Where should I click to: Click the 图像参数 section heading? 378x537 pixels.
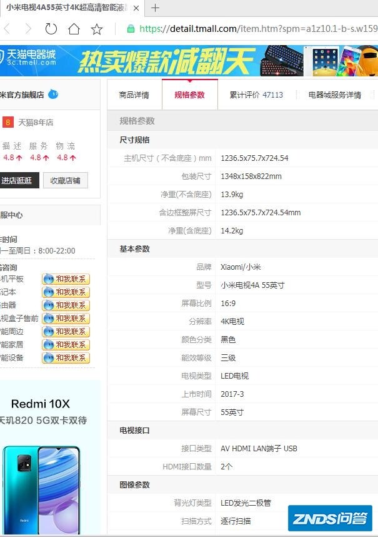(134, 485)
